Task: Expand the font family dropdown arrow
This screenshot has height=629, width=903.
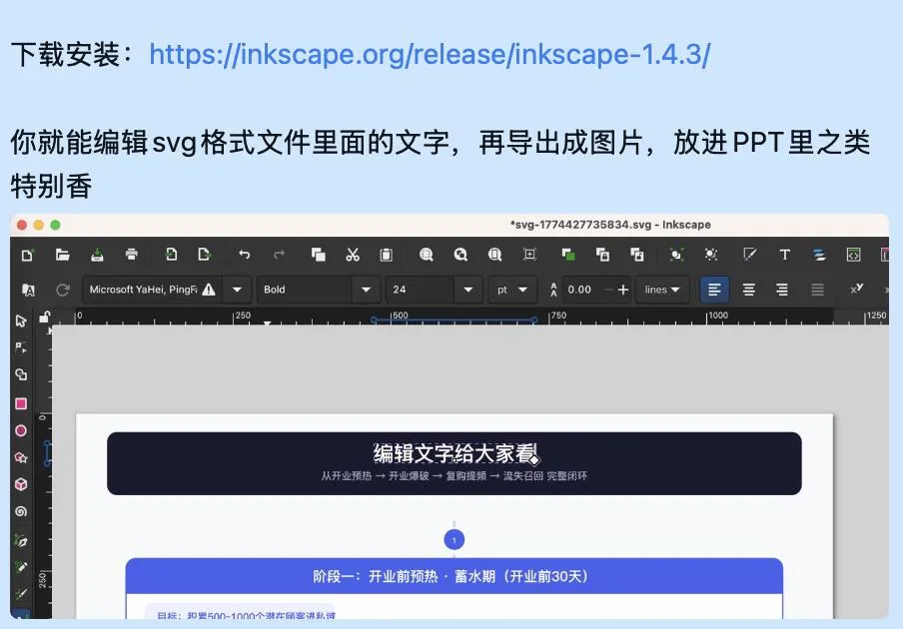Action: pos(237,290)
